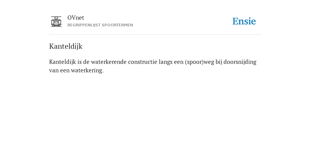The width and height of the screenshot is (311, 155).
Task: Click the Kanteldijk definition paragraph
Action: [x=153, y=66]
